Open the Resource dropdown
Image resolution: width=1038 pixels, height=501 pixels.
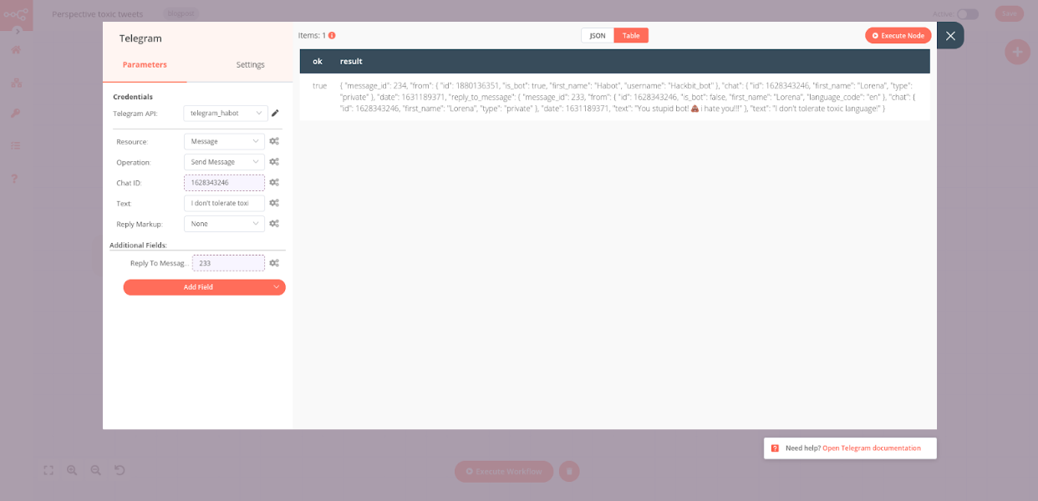(x=224, y=141)
